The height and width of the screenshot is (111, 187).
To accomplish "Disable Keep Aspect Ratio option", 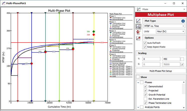I will coord(145,47).
